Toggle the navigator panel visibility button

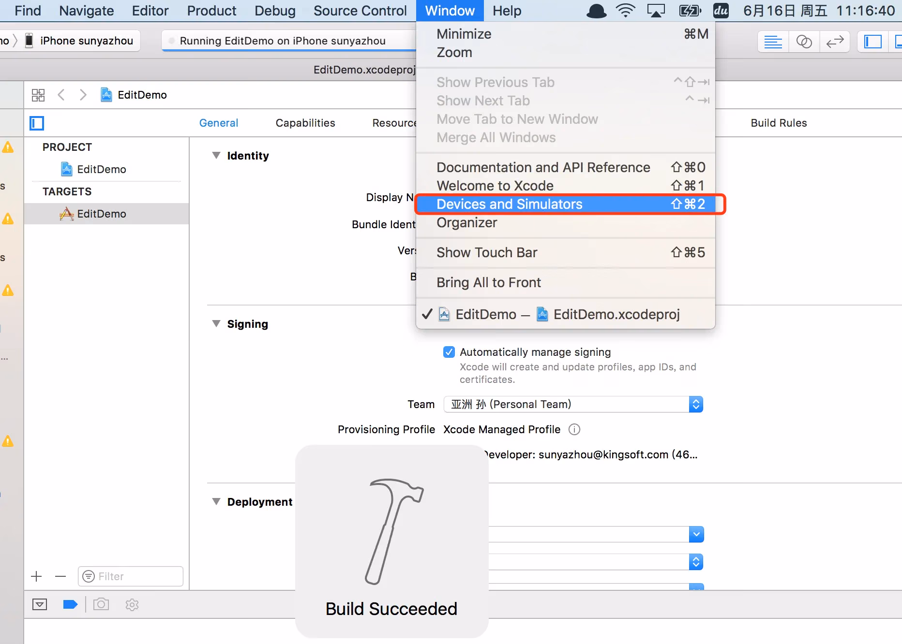click(x=872, y=42)
